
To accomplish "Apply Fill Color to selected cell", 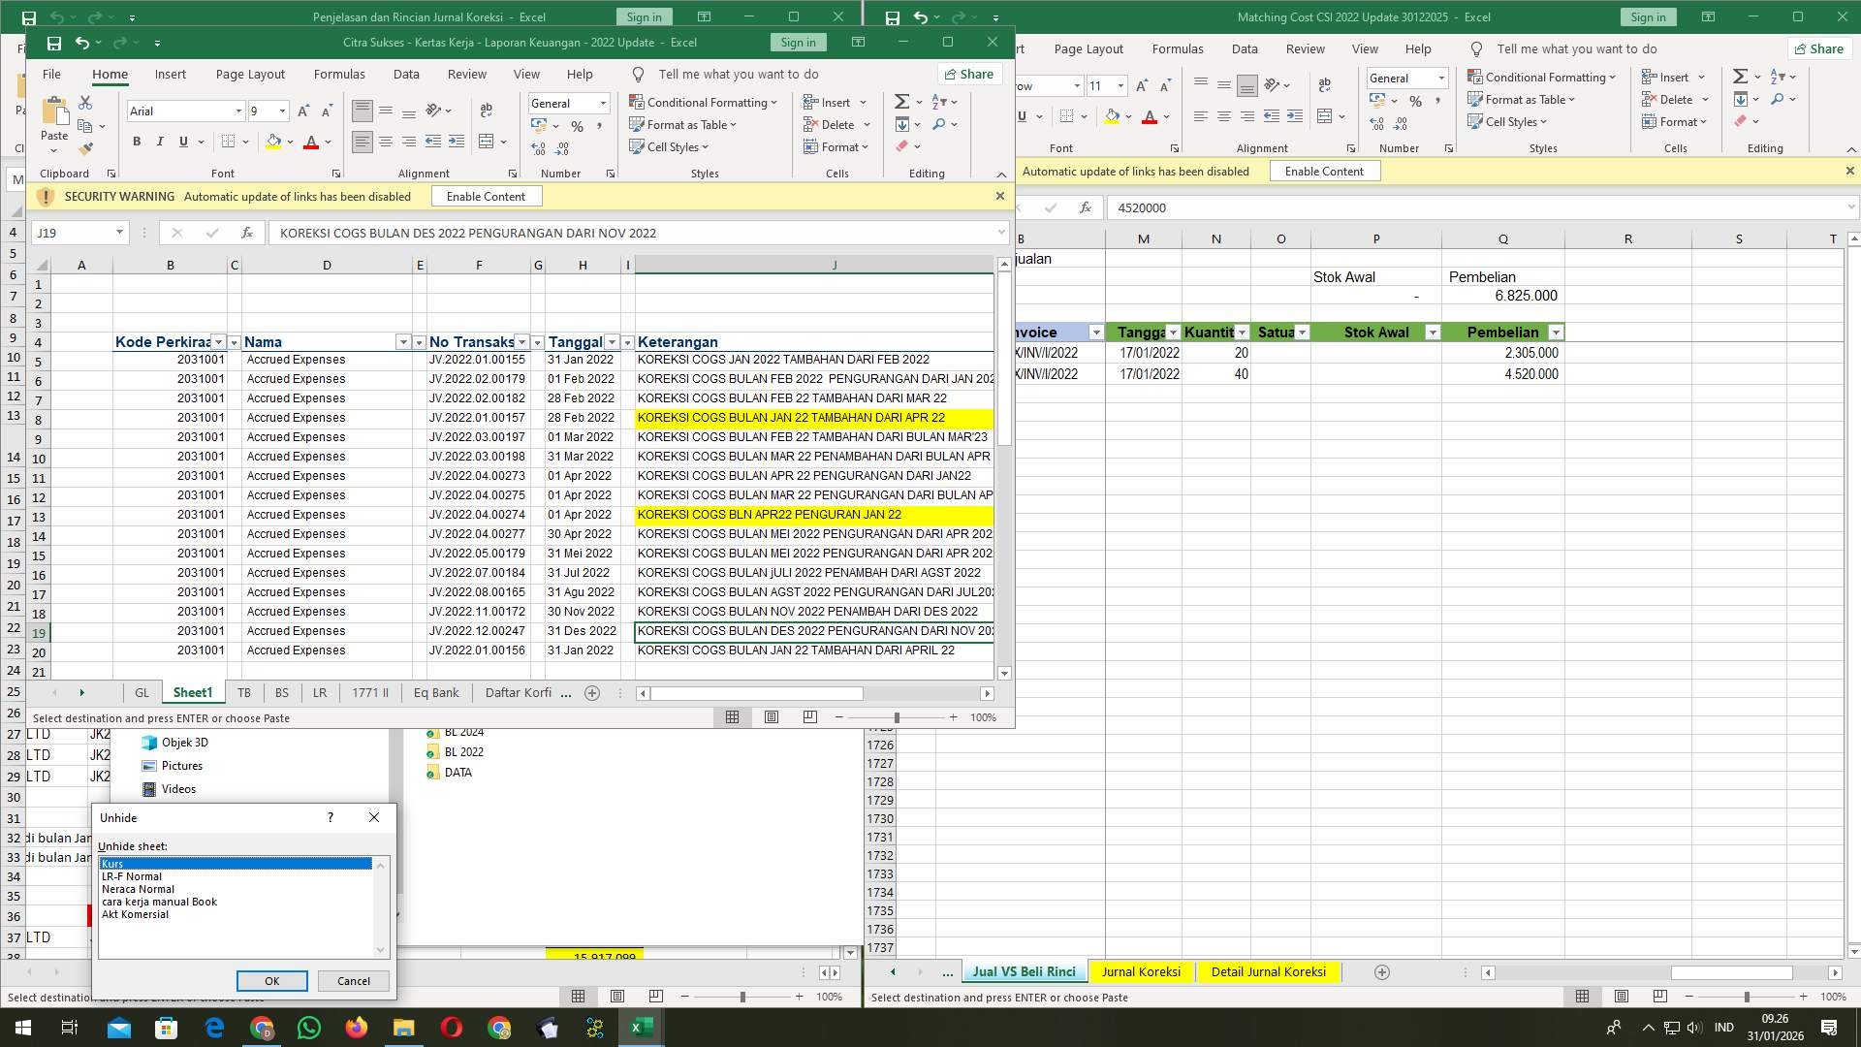I will point(274,142).
